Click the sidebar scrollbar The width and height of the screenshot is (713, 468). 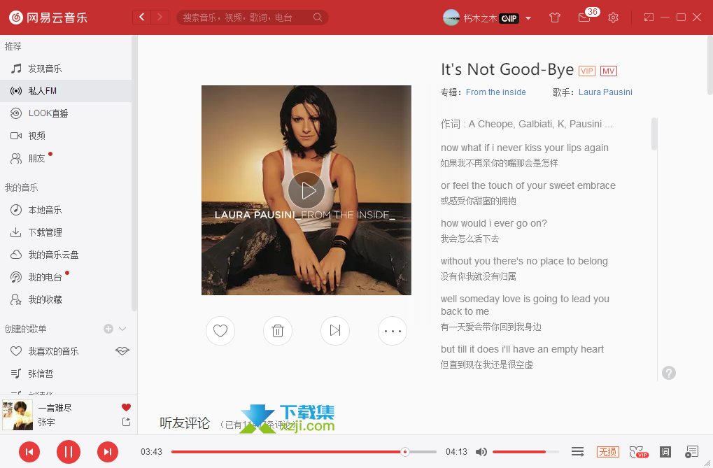[x=134, y=173]
